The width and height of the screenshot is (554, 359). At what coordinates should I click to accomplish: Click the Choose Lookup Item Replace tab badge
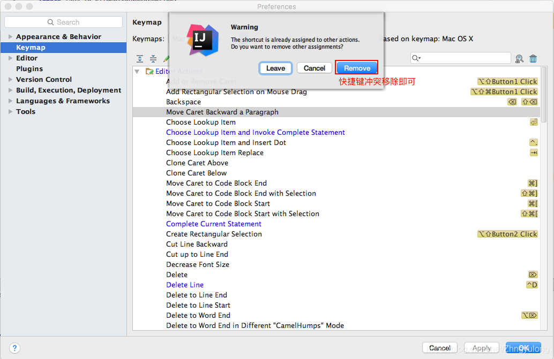(534, 152)
